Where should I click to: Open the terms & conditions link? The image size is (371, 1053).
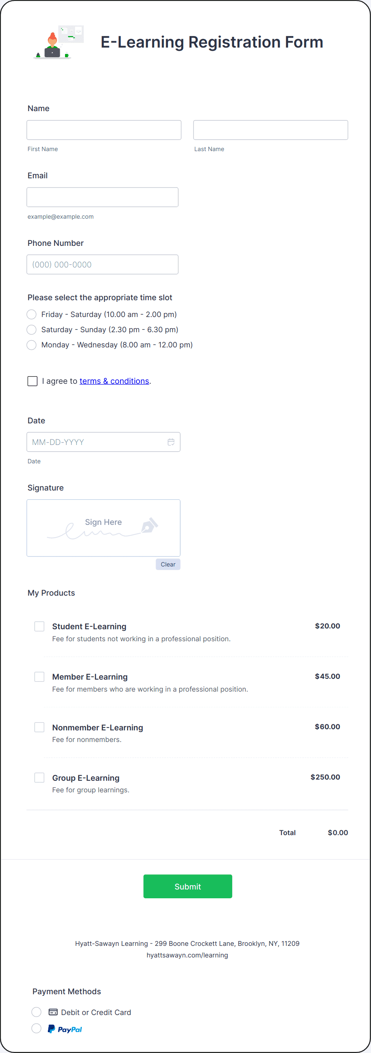[x=114, y=381]
